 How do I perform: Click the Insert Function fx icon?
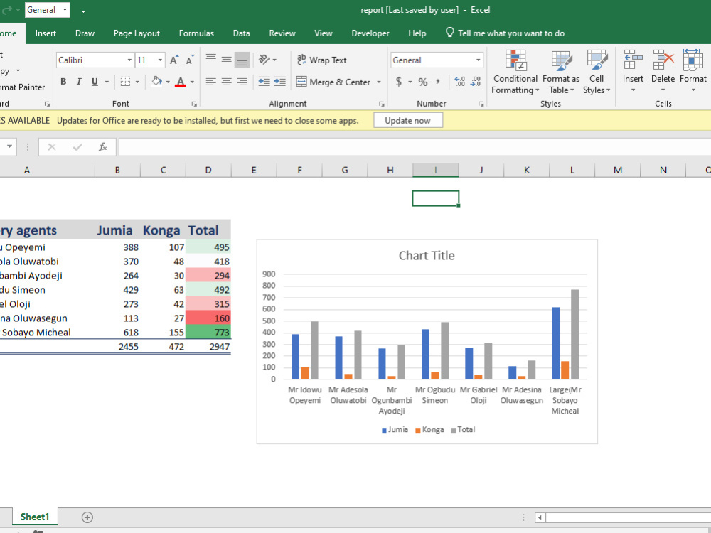tap(103, 147)
